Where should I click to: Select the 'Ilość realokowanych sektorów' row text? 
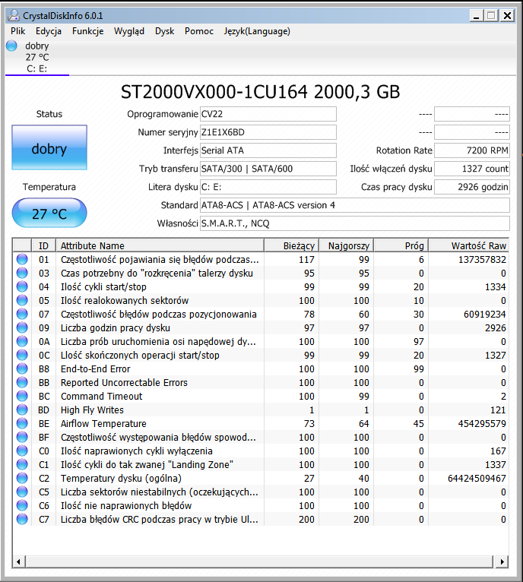click(125, 300)
